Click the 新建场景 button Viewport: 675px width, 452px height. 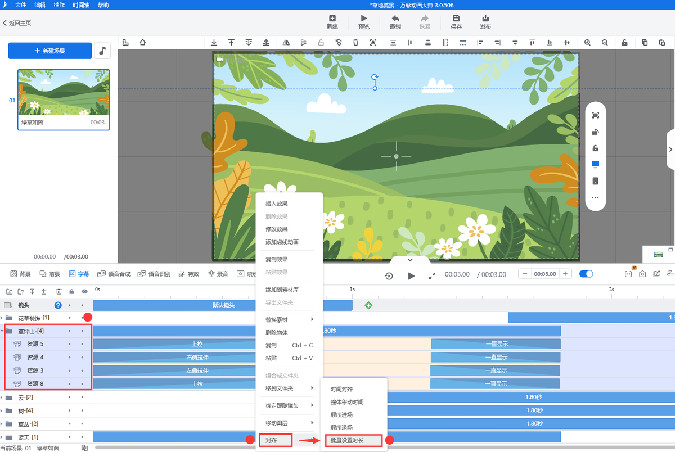49,51
